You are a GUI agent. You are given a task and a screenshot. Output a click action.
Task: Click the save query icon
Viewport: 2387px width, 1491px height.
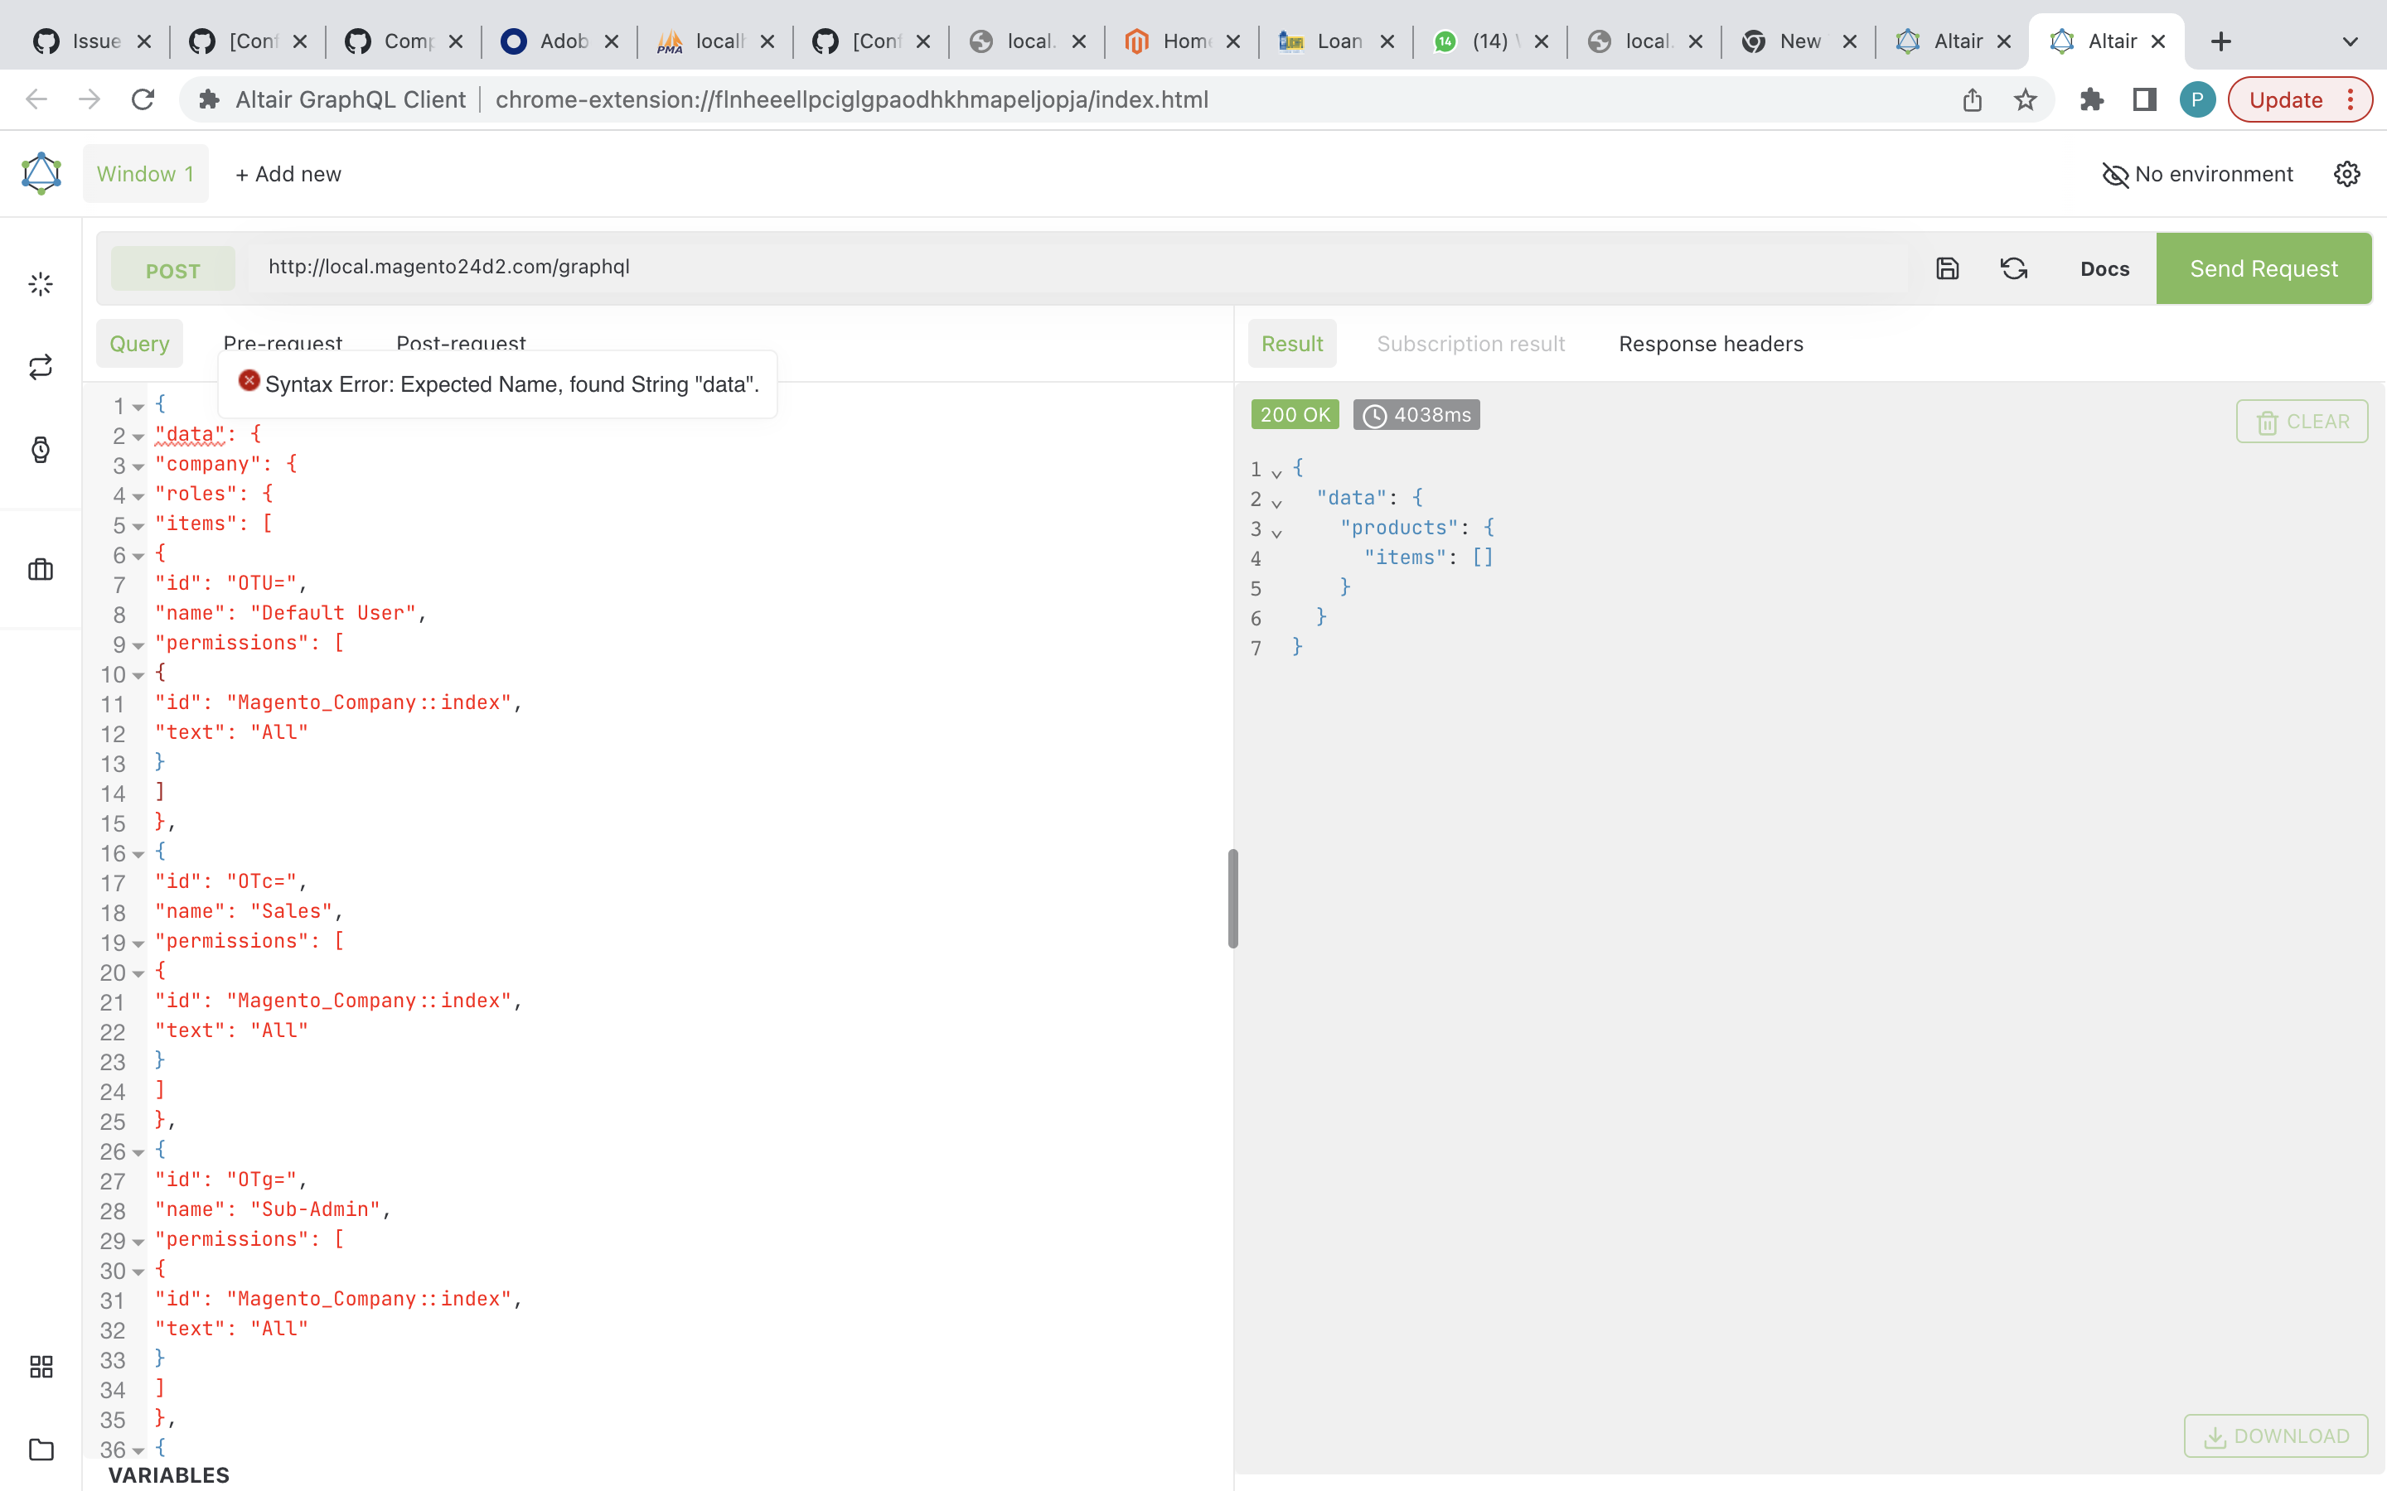1947,268
